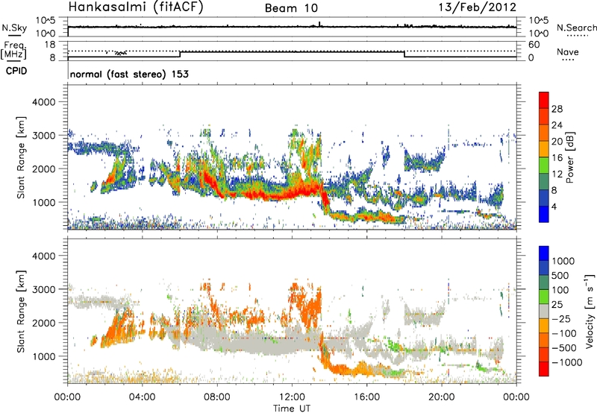
Task: Select the Freq. [MHz] axis label
Action: tap(14, 51)
